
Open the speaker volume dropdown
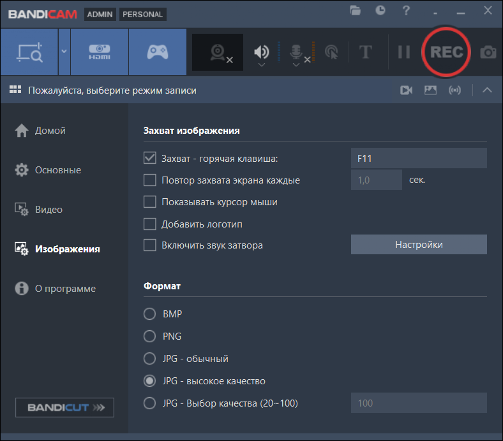[x=262, y=64]
